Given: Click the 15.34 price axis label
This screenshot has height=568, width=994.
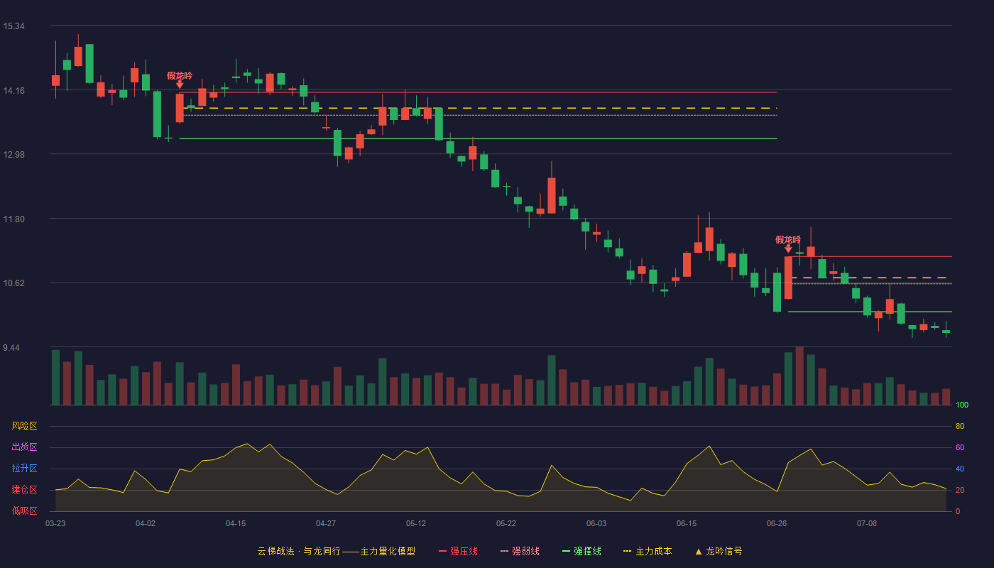Looking at the screenshot, I should tap(14, 26).
